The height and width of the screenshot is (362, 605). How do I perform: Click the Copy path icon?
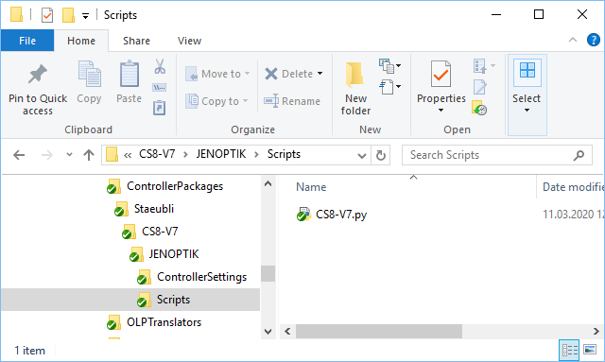click(160, 88)
